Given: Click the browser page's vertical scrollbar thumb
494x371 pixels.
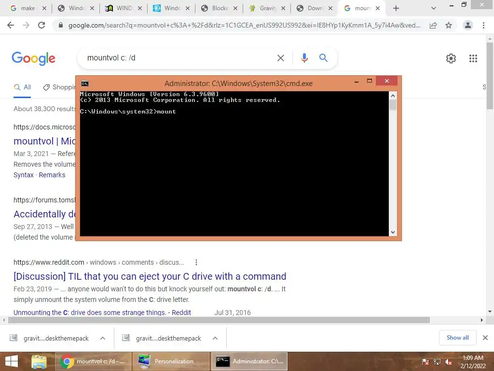Looking at the screenshot, I should pyautogui.click(x=490, y=76).
